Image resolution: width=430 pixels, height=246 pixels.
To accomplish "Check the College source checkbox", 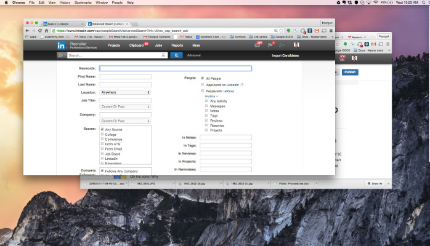I will click(x=102, y=134).
